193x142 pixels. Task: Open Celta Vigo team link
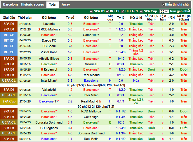pyautogui.click(x=91, y=117)
